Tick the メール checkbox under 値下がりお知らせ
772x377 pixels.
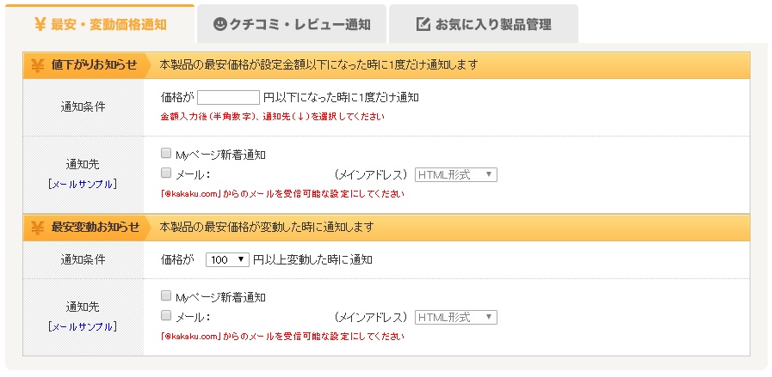pos(166,173)
